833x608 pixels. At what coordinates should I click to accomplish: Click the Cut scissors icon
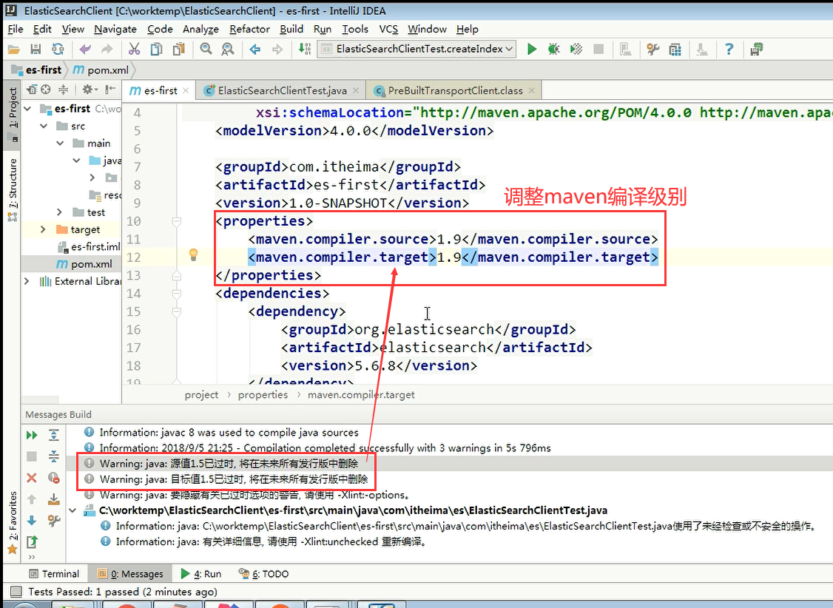[x=134, y=50]
